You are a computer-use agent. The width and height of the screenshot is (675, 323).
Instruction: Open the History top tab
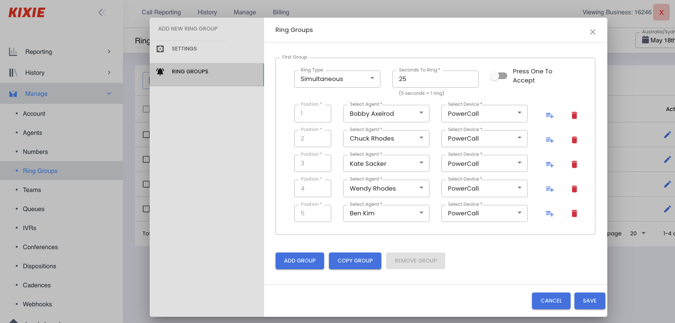coord(207,12)
